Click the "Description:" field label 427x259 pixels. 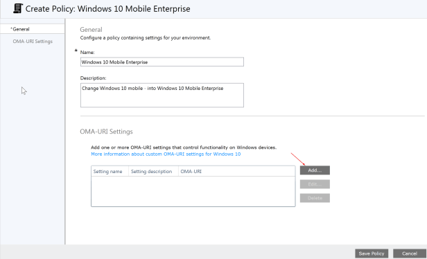[x=93, y=78]
